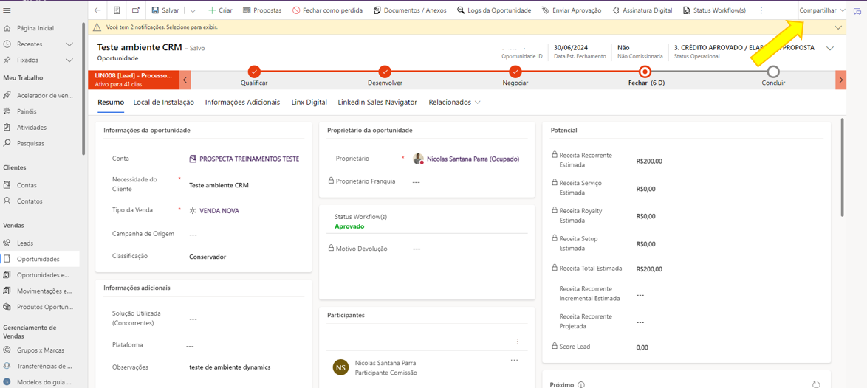The height and width of the screenshot is (388, 867).
Task: Open the PROSPECTA TREINAMENTOS TESTE account link
Action: click(249, 159)
